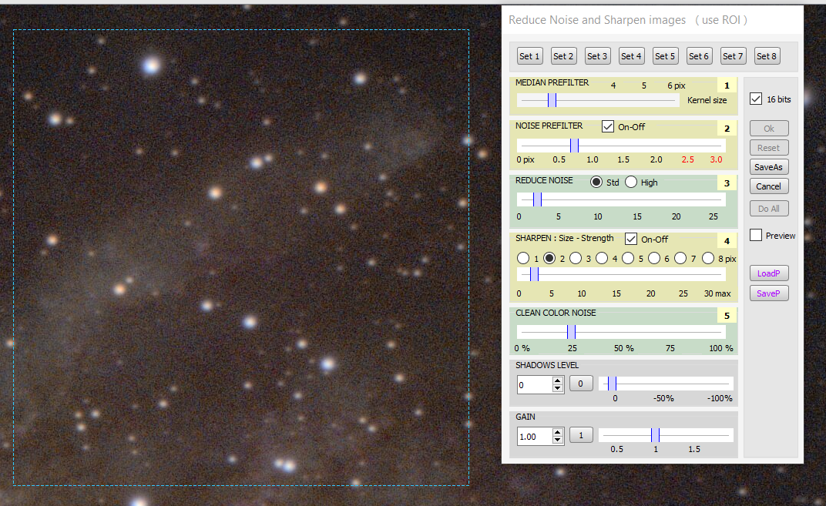Choose sharpen size 8 pix
This screenshot has height=506, width=826.
click(x=708, y=258)
